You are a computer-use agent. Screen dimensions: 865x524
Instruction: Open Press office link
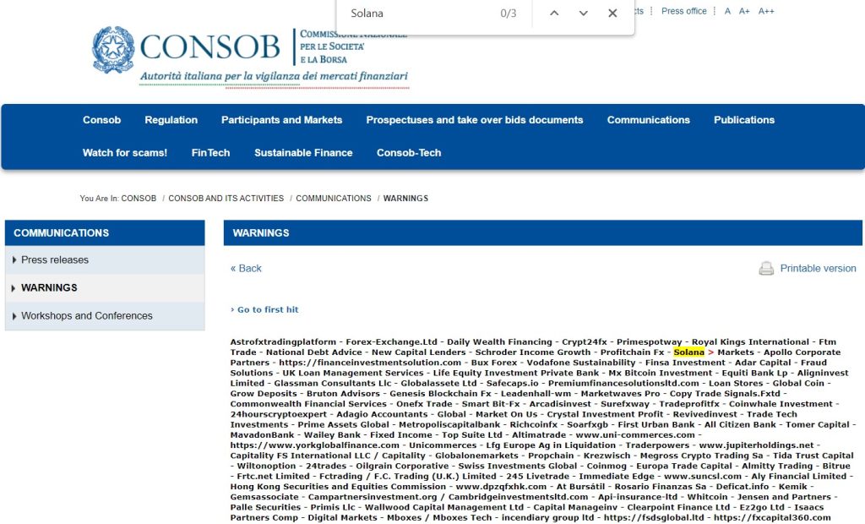click(683, 11)
